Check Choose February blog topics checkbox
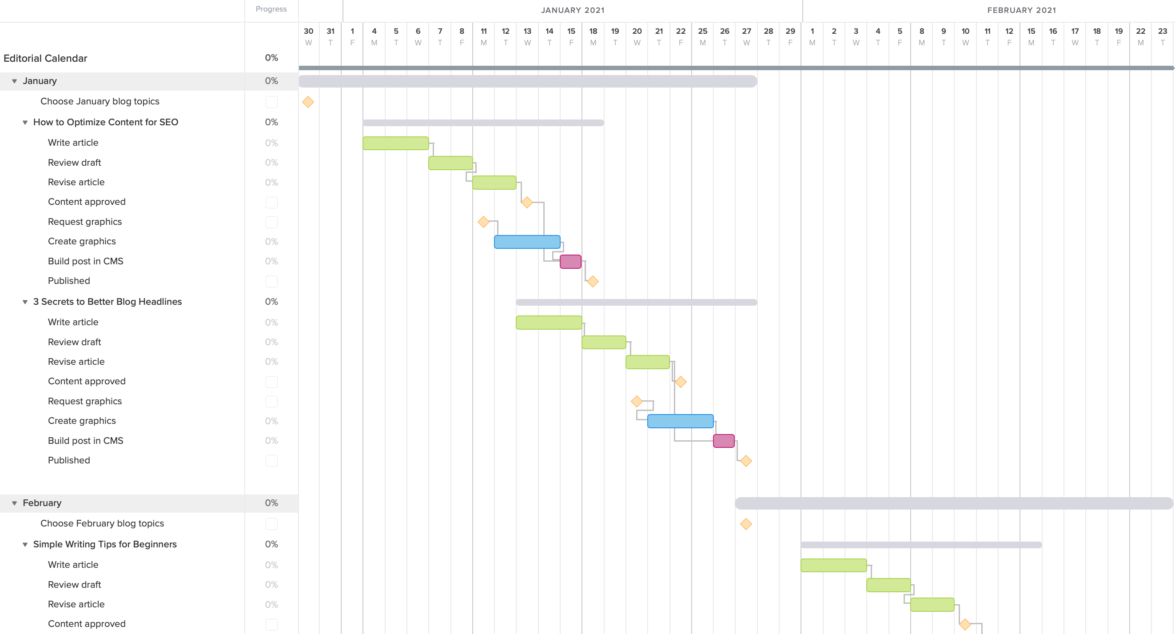This screenshot has height=634, width=1175. pyautogui.click(x=271, y=524)
